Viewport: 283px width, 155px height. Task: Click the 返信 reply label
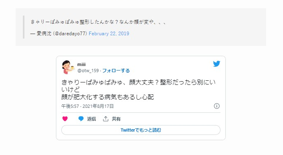point(91,119)
